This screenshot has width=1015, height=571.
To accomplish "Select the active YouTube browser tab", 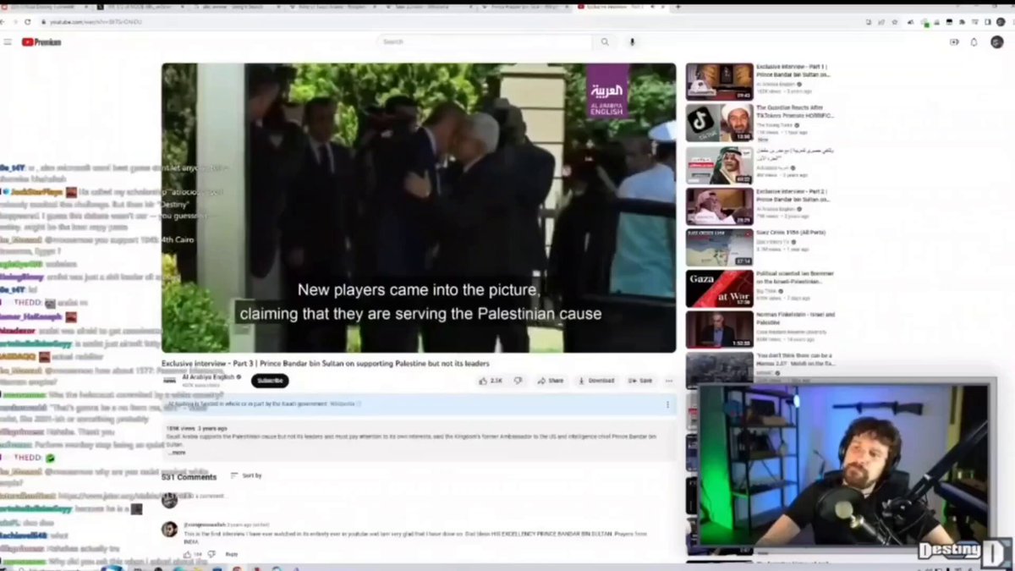I will coord(619,7).
